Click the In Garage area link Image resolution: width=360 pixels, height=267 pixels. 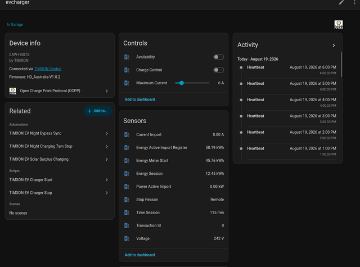coord(15,24)
